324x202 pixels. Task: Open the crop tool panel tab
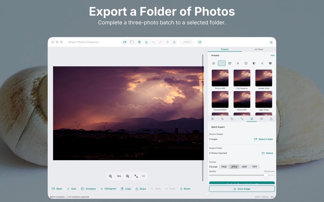coord(222,119)
